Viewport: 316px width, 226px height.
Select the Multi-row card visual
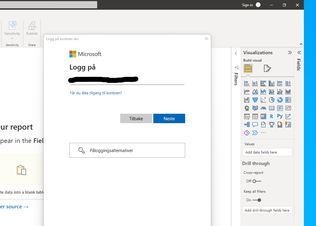(280, 108)
